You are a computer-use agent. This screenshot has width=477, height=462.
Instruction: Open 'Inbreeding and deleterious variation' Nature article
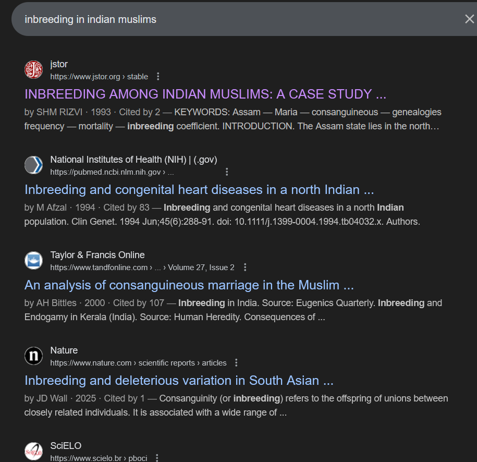click(178, 381)
